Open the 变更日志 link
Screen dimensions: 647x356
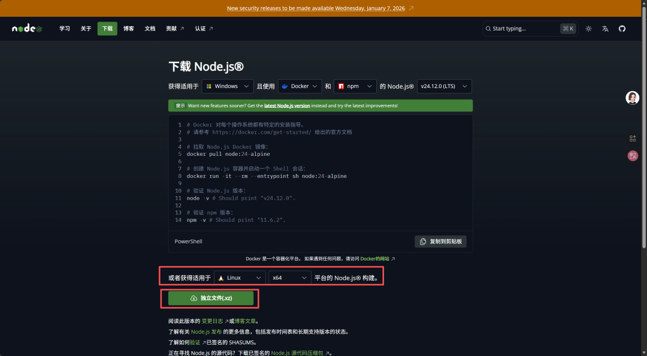(212, 321)
